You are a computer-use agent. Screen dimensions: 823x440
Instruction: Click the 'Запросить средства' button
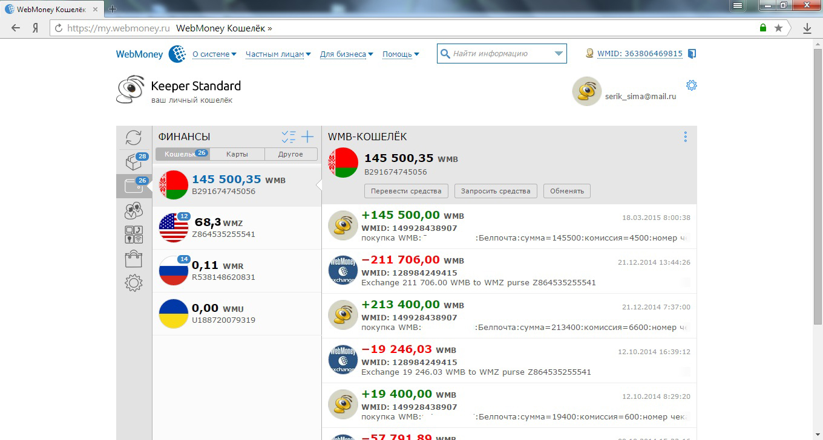pos(496,191)
